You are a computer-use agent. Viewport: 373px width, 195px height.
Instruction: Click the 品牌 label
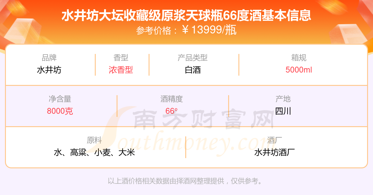(x=49, y=58)
